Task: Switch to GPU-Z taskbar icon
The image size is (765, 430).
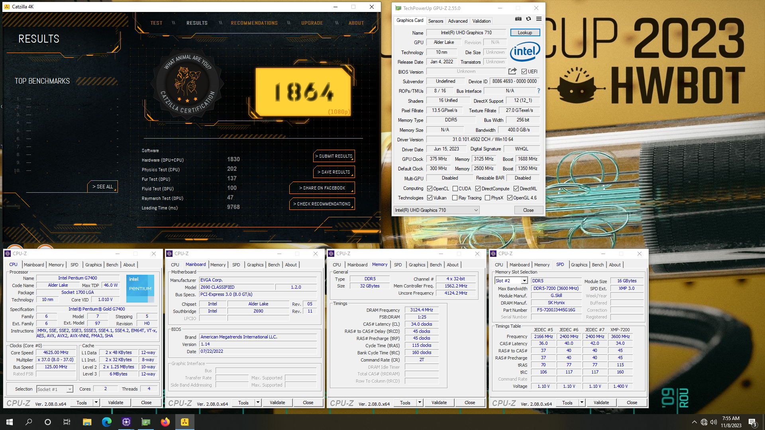Action: point(145,422)
